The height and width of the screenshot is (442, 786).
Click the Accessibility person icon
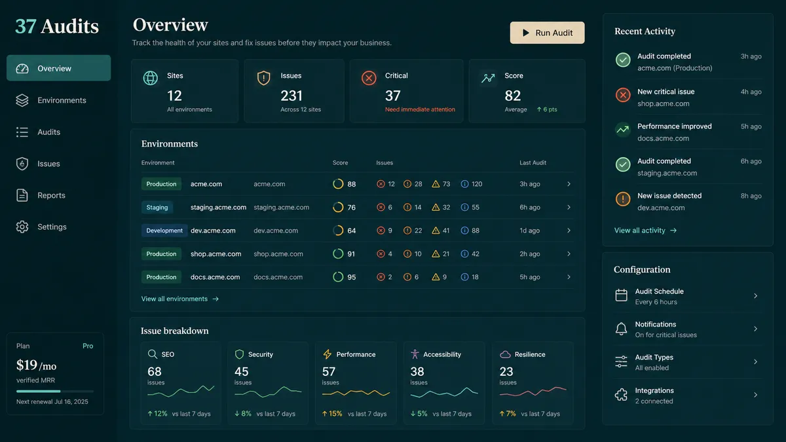[x=415, y=354]
